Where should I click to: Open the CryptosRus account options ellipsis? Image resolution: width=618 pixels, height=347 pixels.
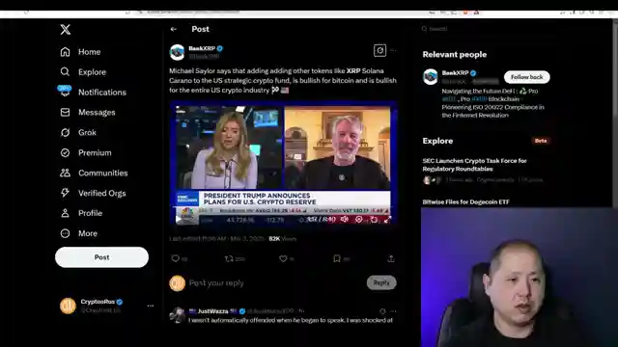[x=151, y=306]
